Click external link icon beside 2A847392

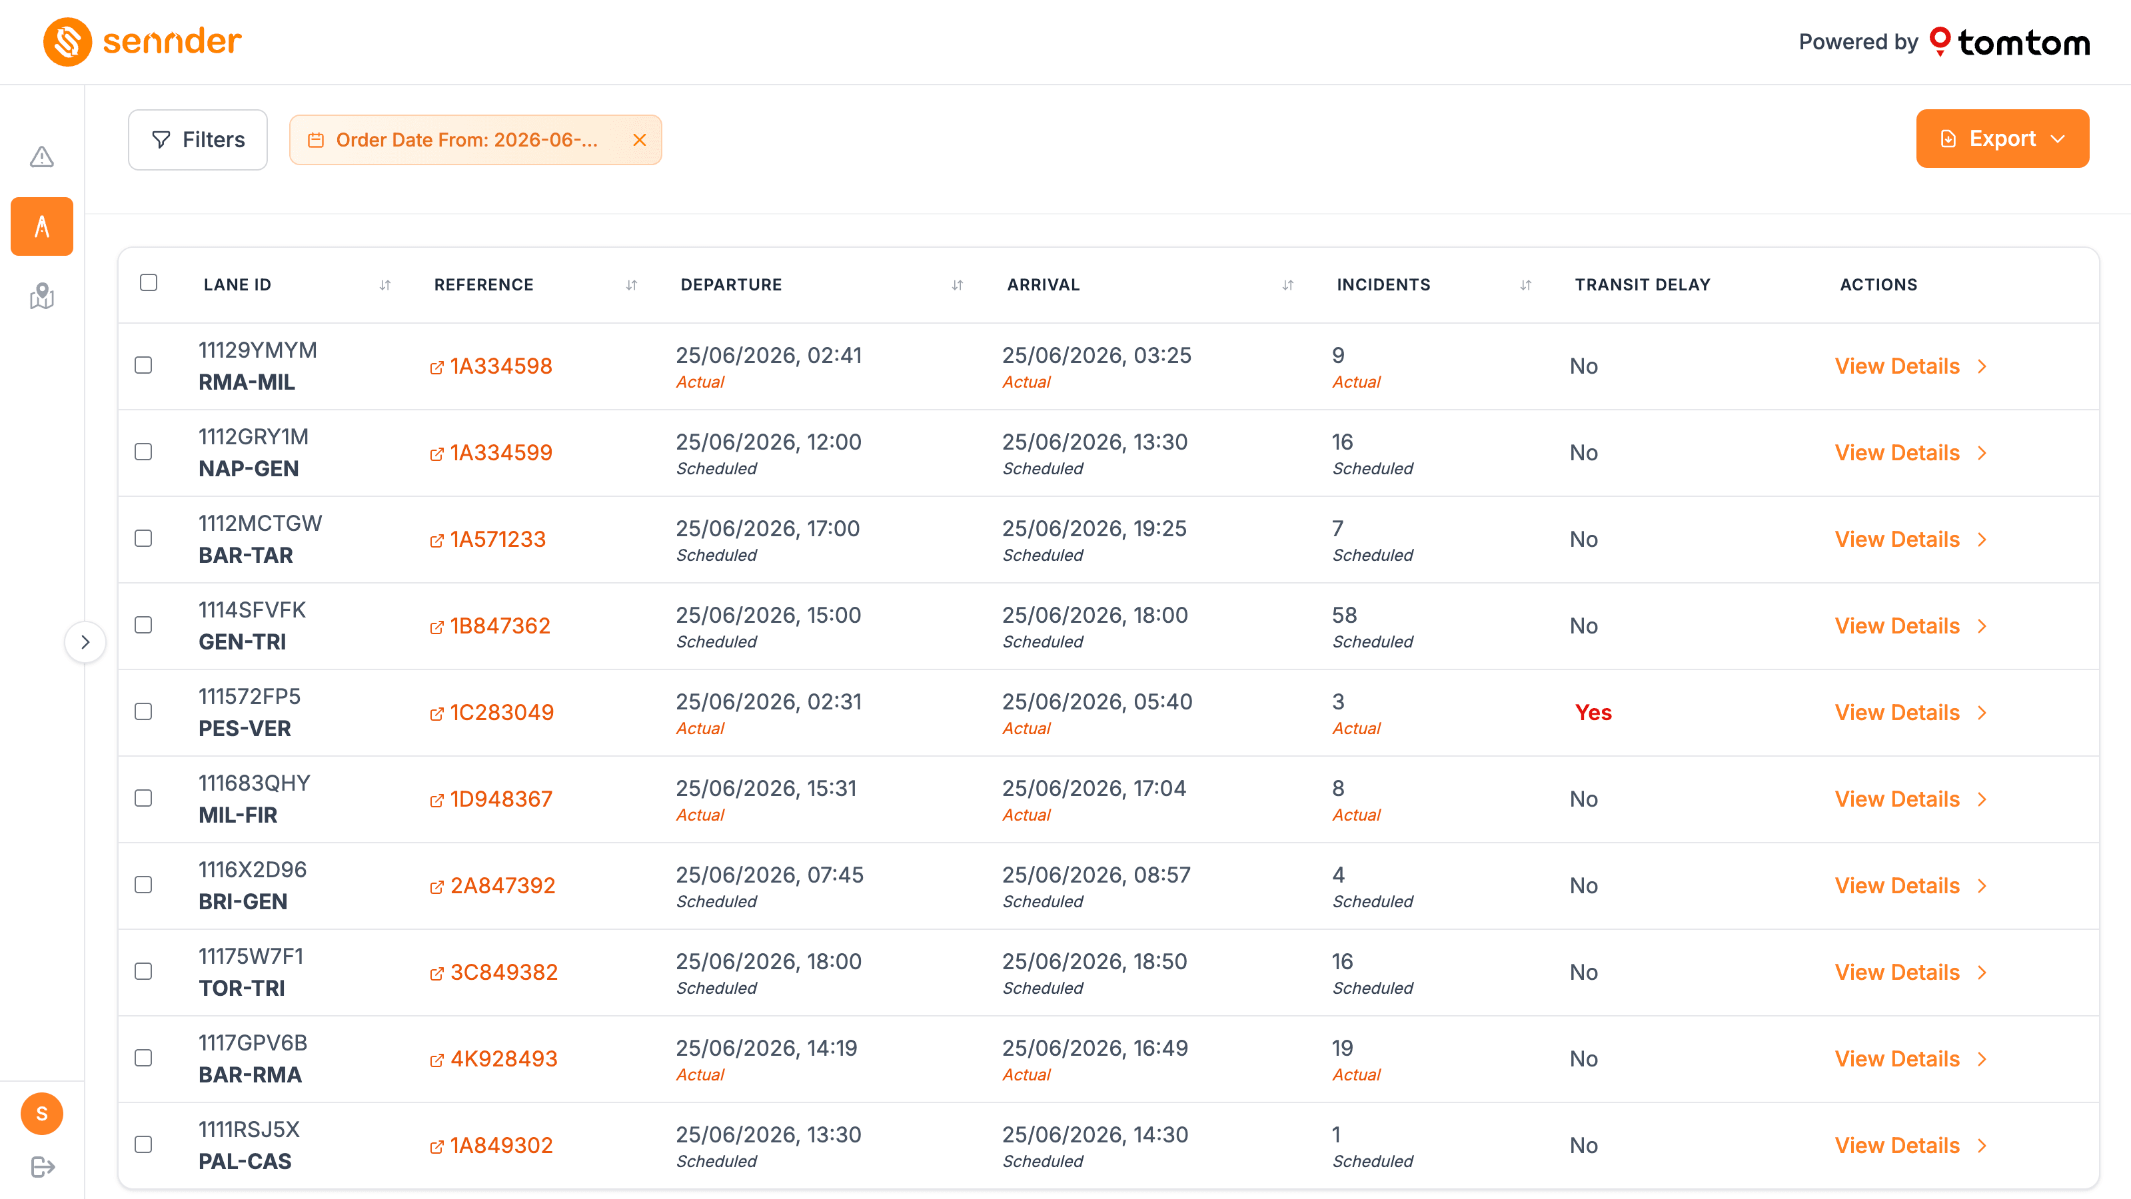(x=436, y=887)
